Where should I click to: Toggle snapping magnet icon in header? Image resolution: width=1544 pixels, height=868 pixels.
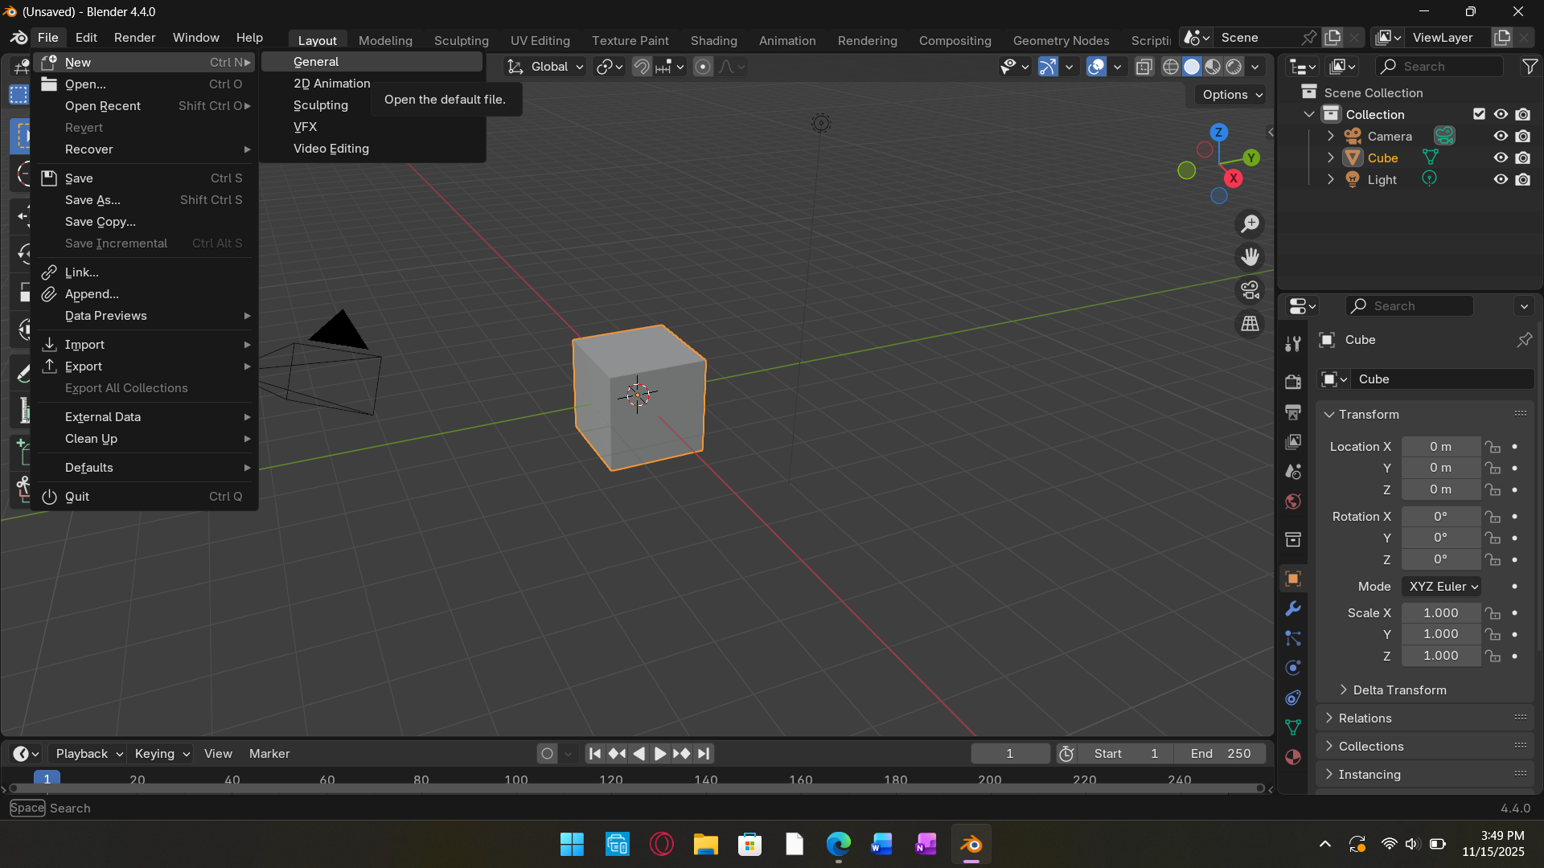(x=641, y=67)
